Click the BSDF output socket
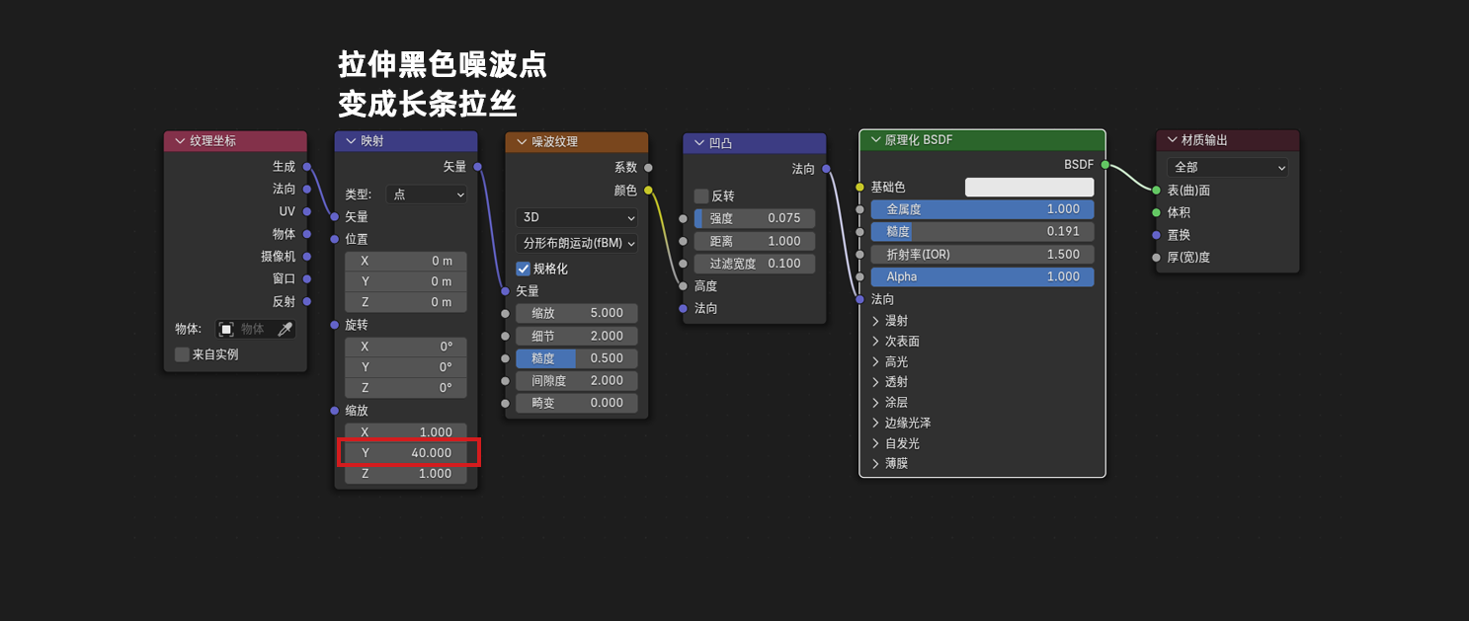1469x621 pixels. (x=1104, y=165)
